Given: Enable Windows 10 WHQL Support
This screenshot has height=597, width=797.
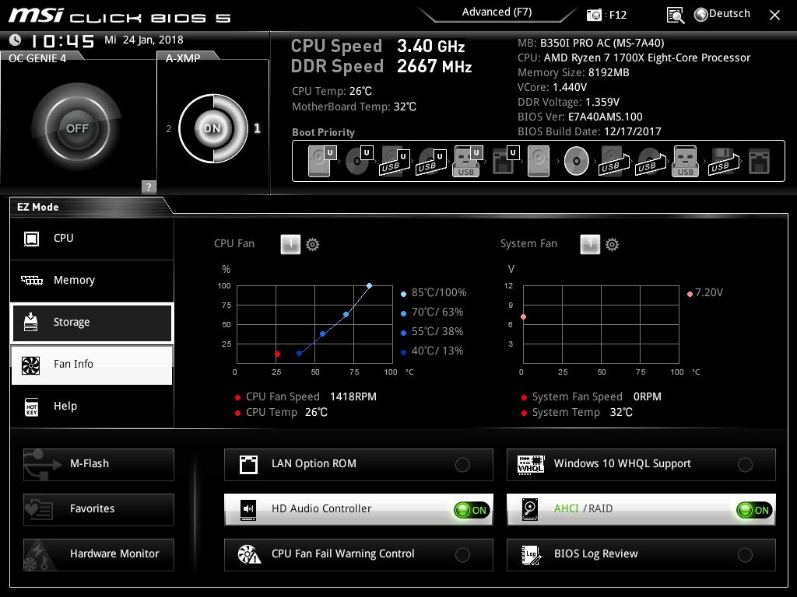Looking at the screenshot, I should click(745, 465).
